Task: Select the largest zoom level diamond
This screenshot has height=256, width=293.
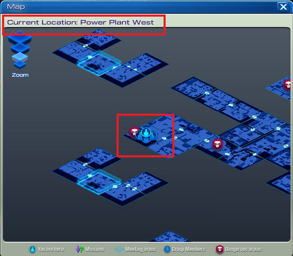Action: click(20, 38)
